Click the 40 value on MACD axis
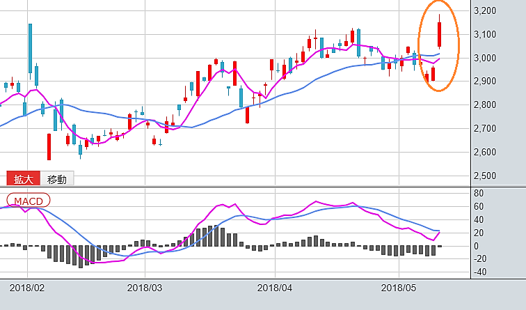 (479, 219)
